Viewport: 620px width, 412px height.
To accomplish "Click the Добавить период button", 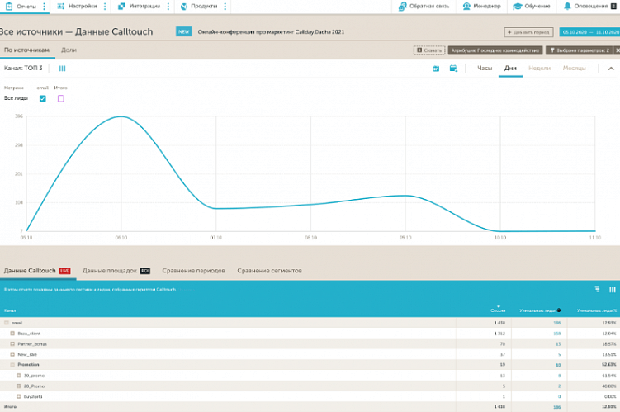I will 528,32.
